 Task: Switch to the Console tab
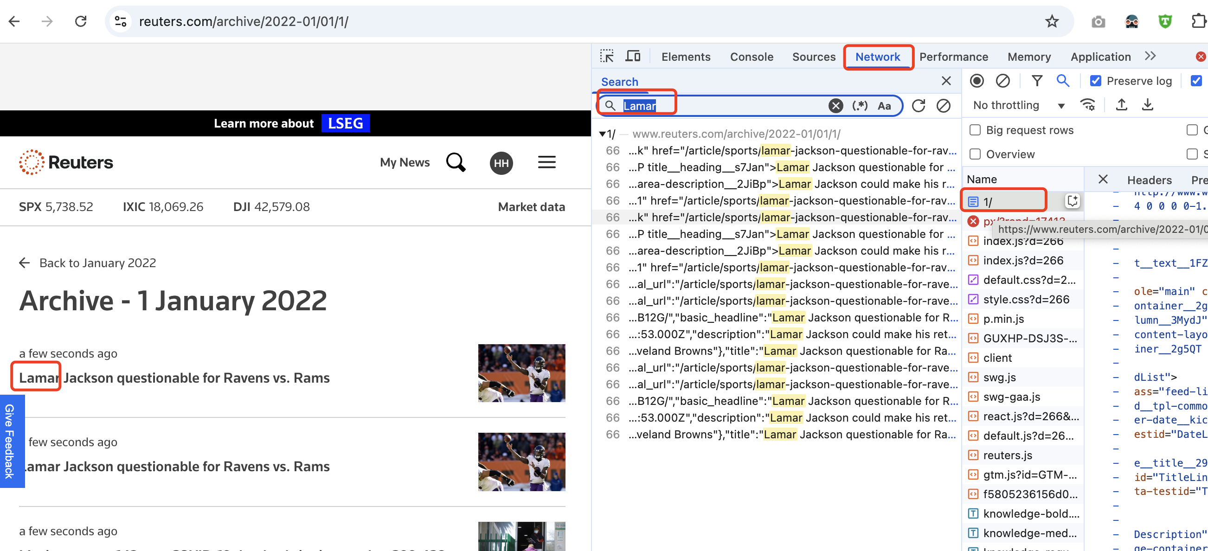click(x=751, y=57)
